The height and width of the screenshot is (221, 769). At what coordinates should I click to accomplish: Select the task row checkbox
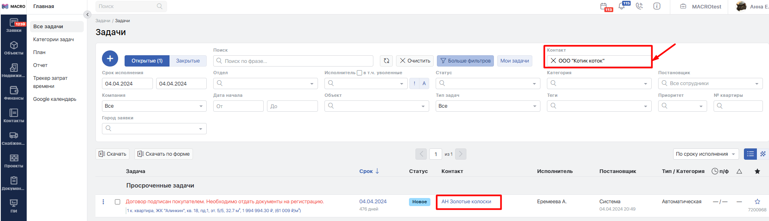(x=118, y=202)
